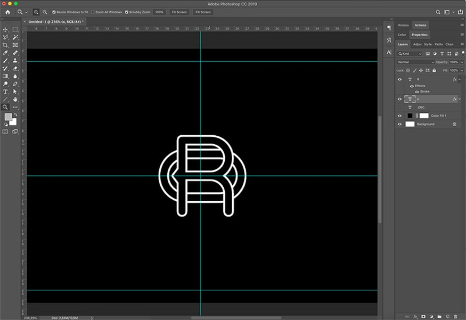Pick the Eyedropper tool
The image size is (466, 320).
[5, 53]
